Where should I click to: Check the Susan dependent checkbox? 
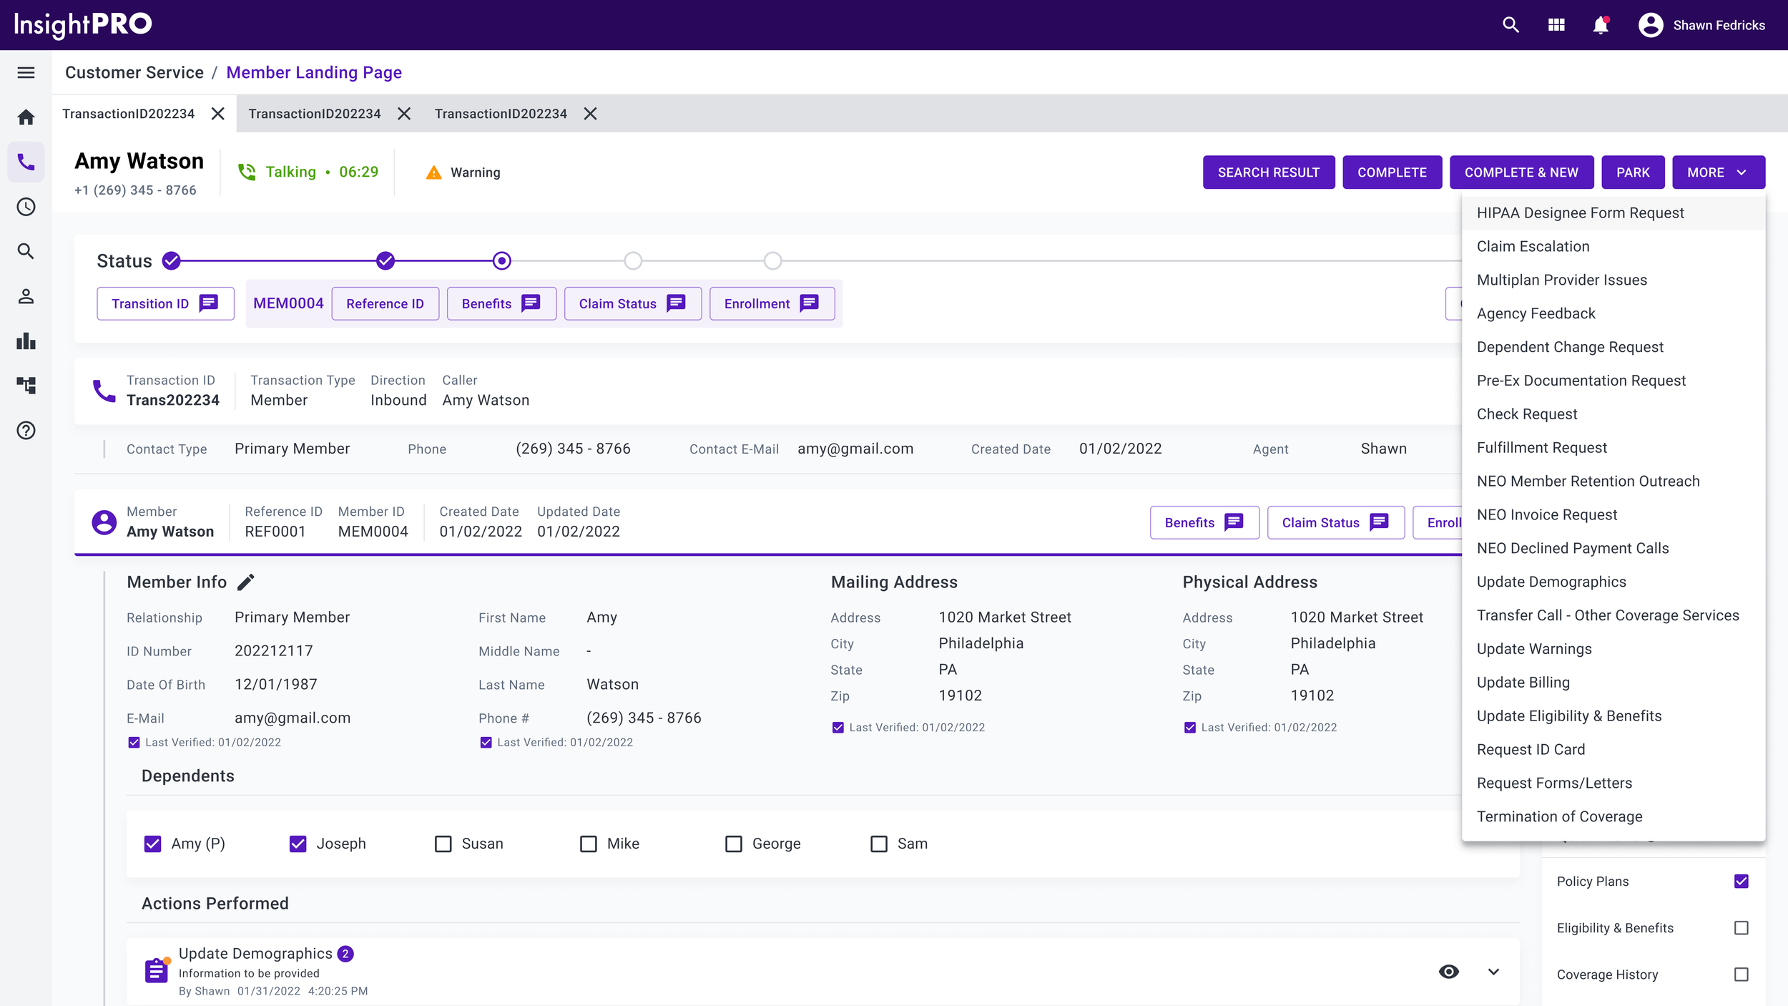[443, 844]
